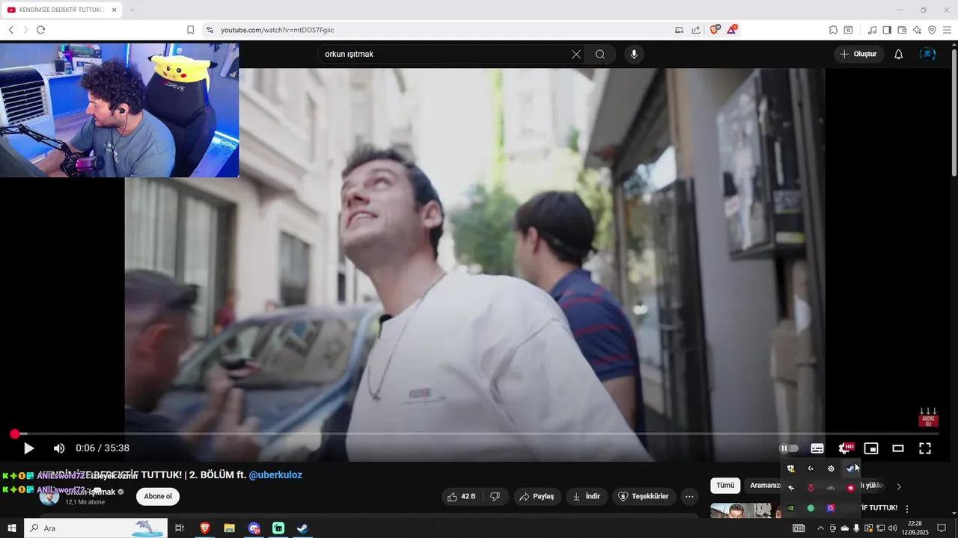958x538 pixels.
Task: Open Steam from the taskbar
Action: (x=302, y=528)
